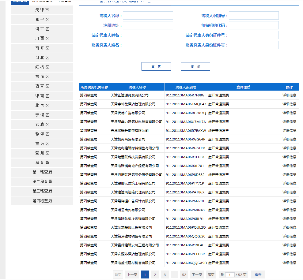Go to previous page 上一页
The image size is (303, 280).
coord(132,274)
